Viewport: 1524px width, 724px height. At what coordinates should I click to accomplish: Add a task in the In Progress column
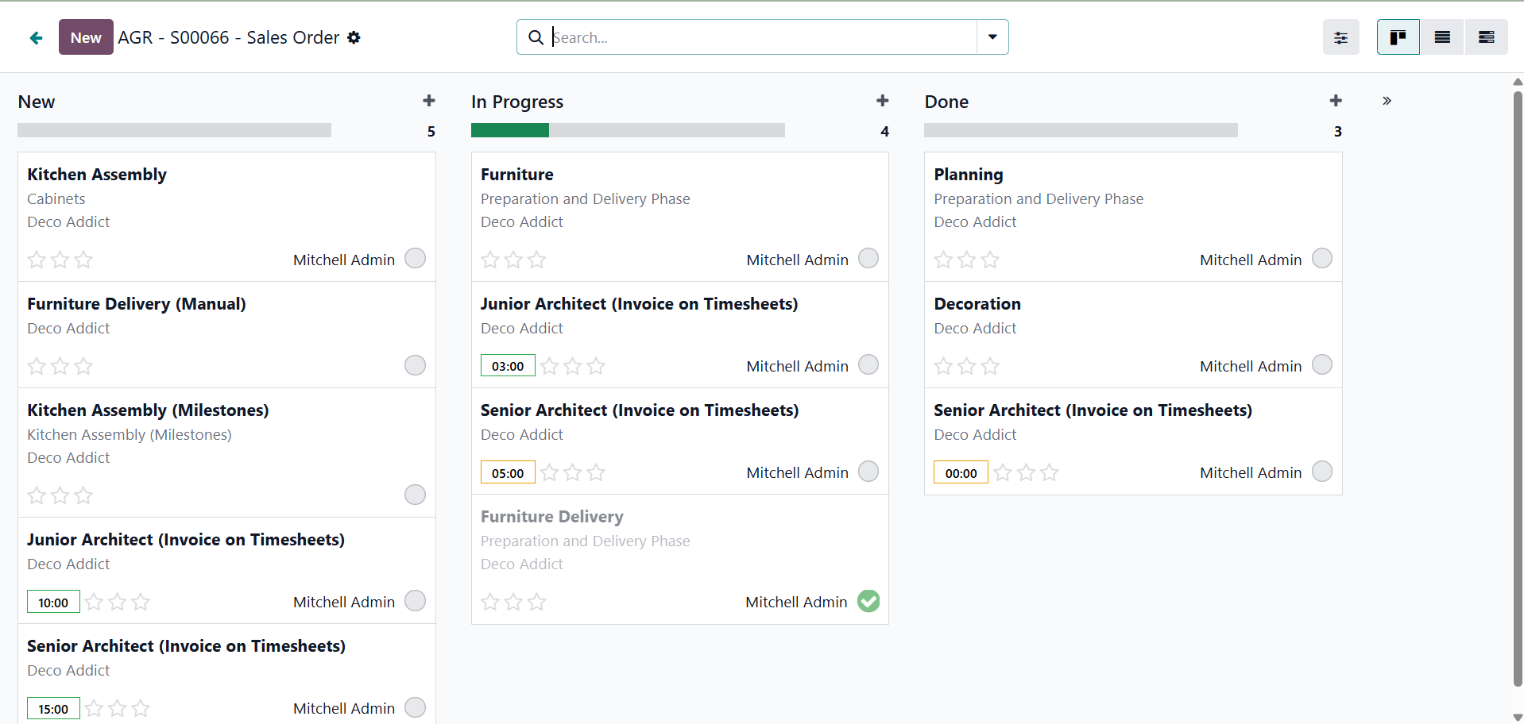882,101
